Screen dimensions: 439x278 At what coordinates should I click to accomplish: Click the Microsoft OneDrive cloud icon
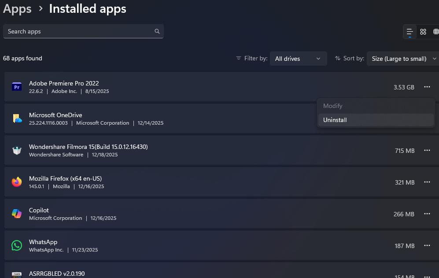coord(17,119)
